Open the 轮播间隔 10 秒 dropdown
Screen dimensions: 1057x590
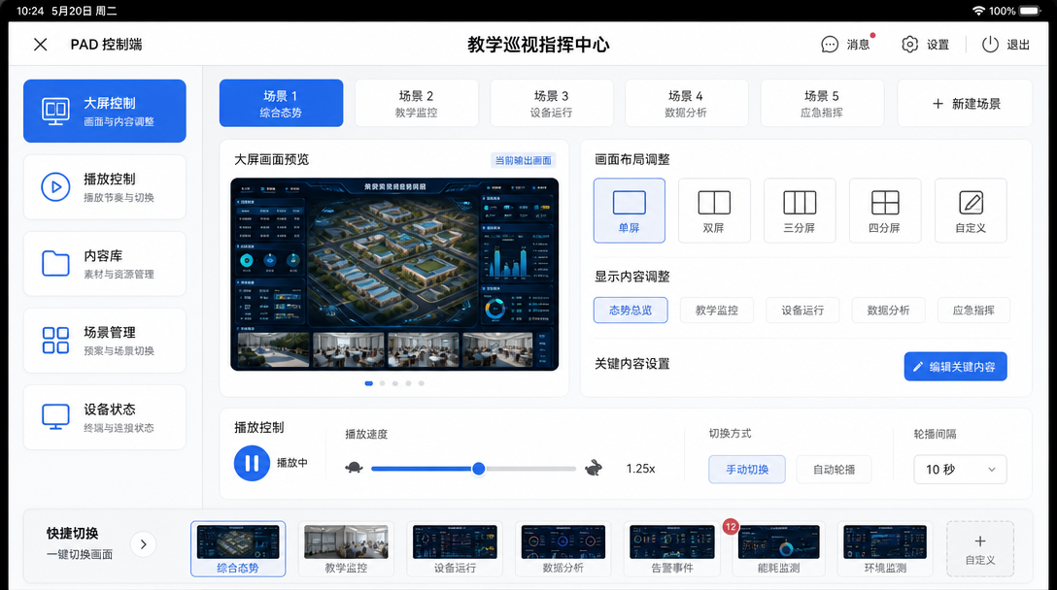(960, 470)
